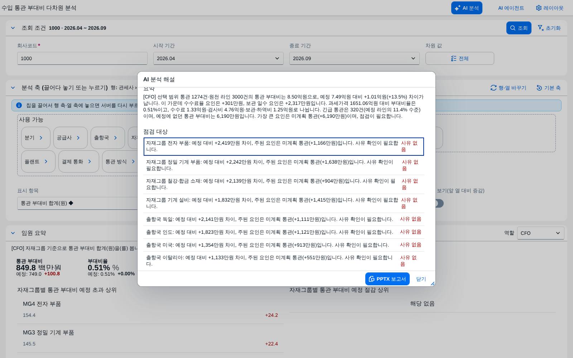Viewport: 573px width, 358px height.
Task: Click the info icon in the hint banner
Action: pyautogui.click(x=19, y=105)
